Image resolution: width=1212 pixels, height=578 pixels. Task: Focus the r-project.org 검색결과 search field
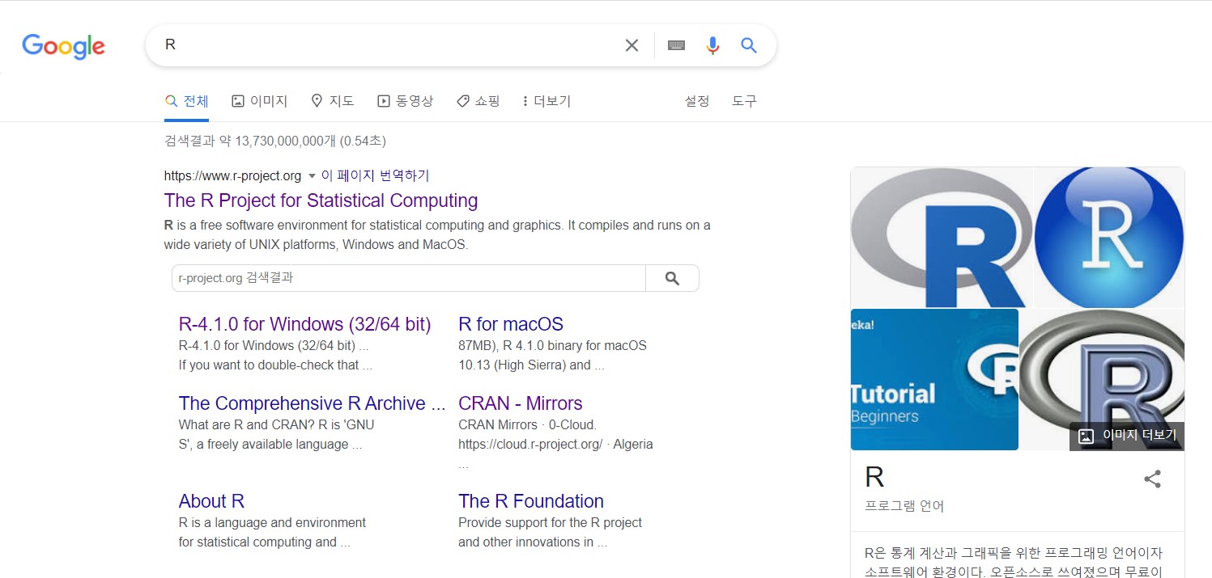(409, 278)
